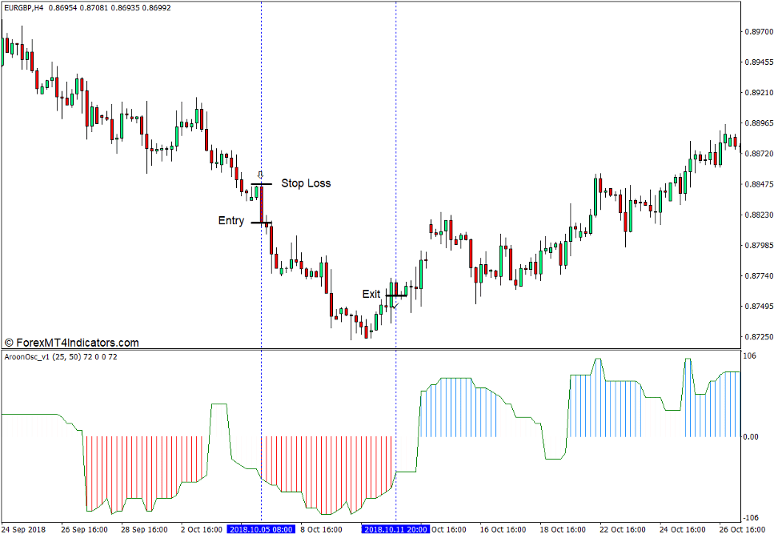The width and height of the screenshot is (782, 538).
Task: Click the Exit label on the chart
Action: click(371, 293)
